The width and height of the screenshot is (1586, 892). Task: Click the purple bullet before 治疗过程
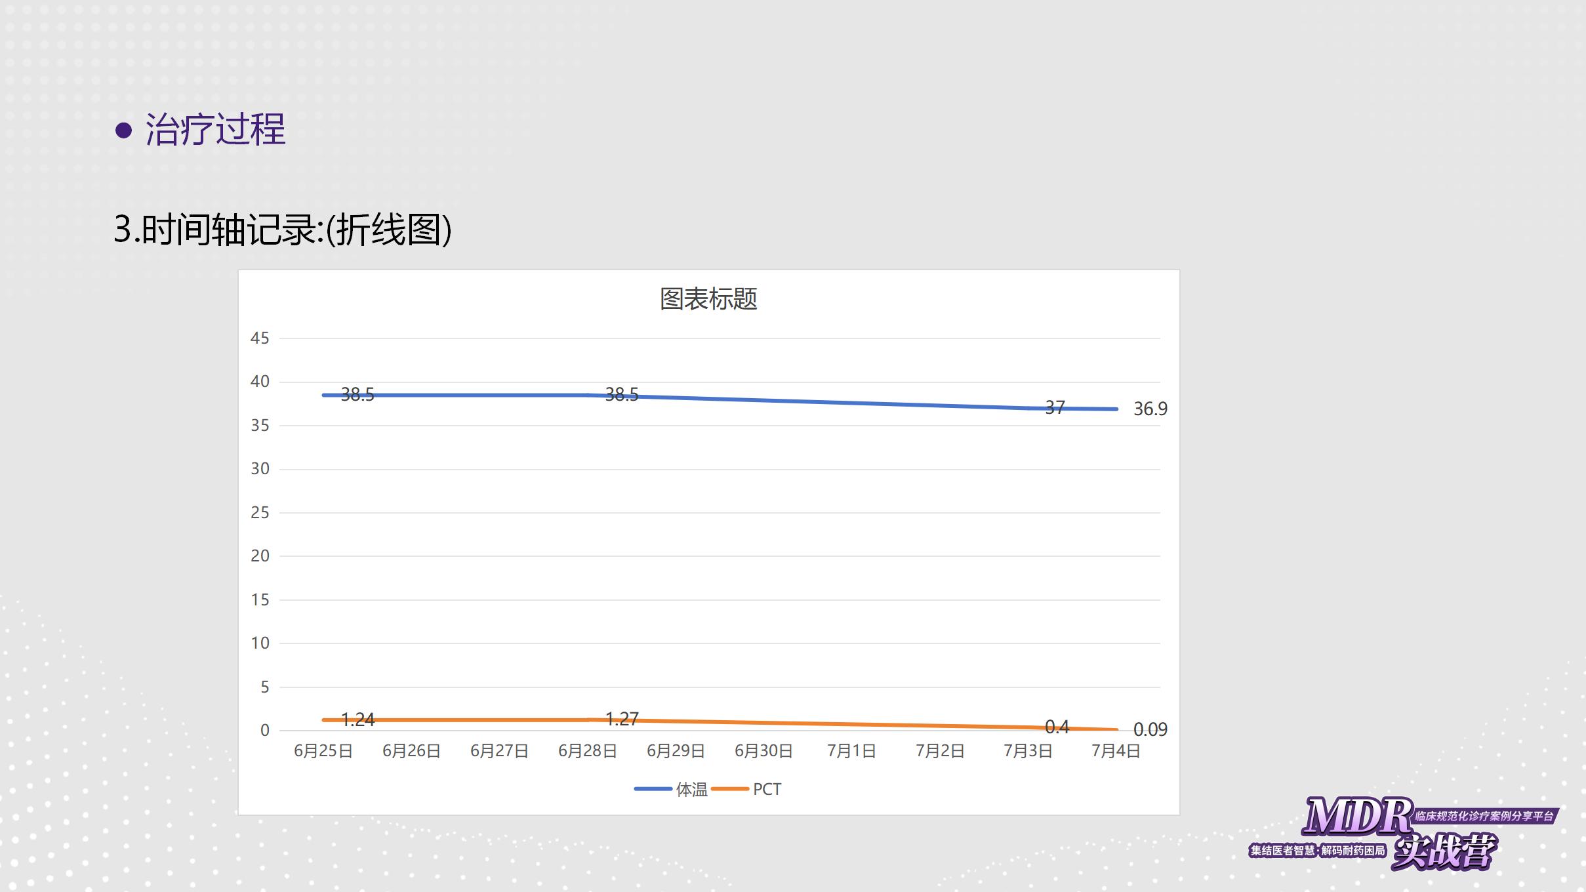(x=123, y=130)
